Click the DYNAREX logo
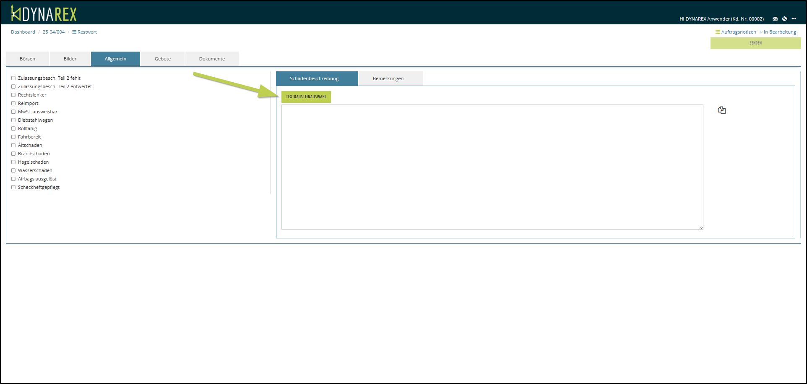This screenshot has height=384, width=807. 44,13
